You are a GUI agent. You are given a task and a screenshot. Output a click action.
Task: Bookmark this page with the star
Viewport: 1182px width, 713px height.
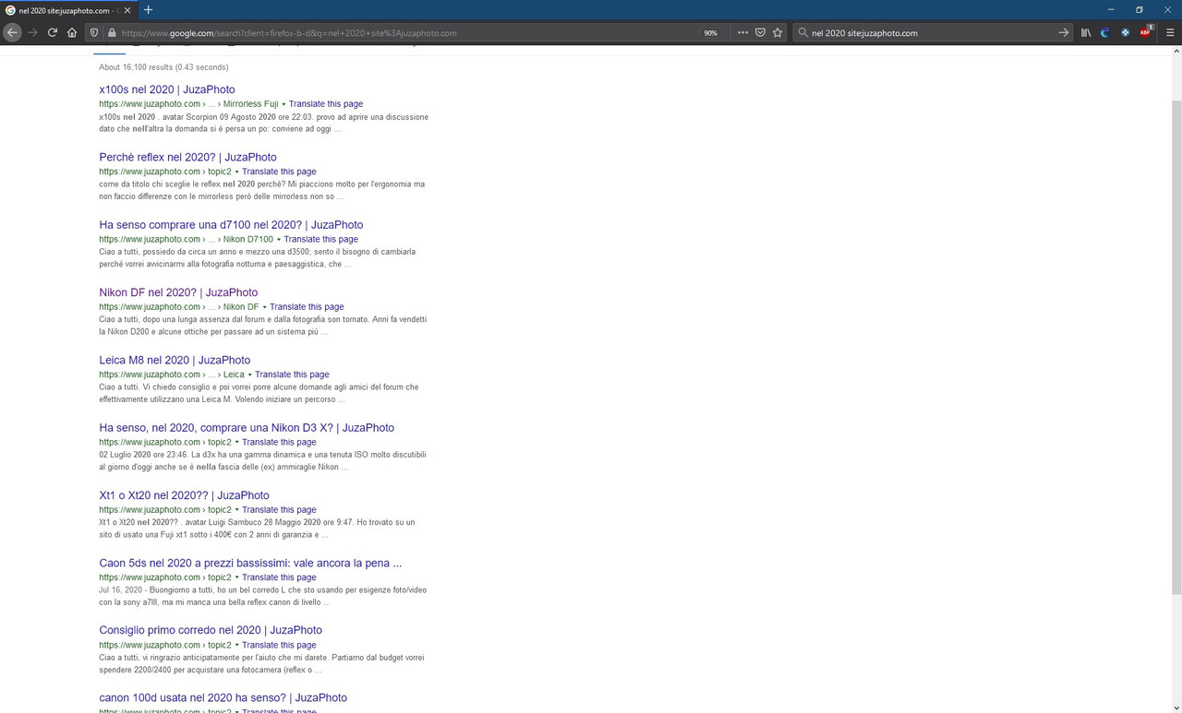(x=778, y=32)
